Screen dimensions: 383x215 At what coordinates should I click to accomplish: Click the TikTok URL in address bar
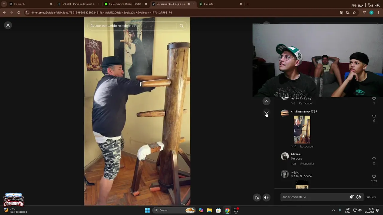102,13
